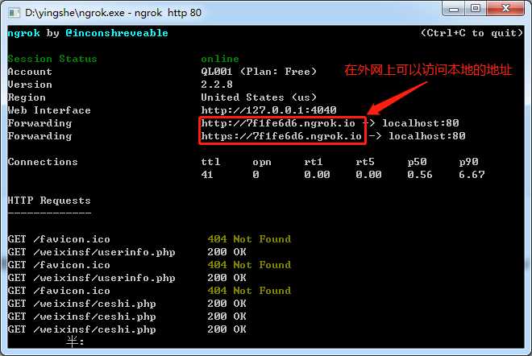Click the 'United States (us)' region value

[x=259, y=97]
